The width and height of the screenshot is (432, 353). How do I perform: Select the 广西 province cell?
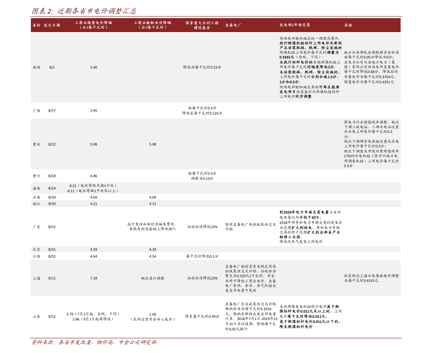(x=36, y=111)
